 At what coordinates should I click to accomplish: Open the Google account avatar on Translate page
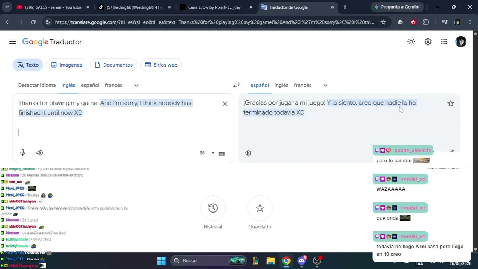pos(461,42)
